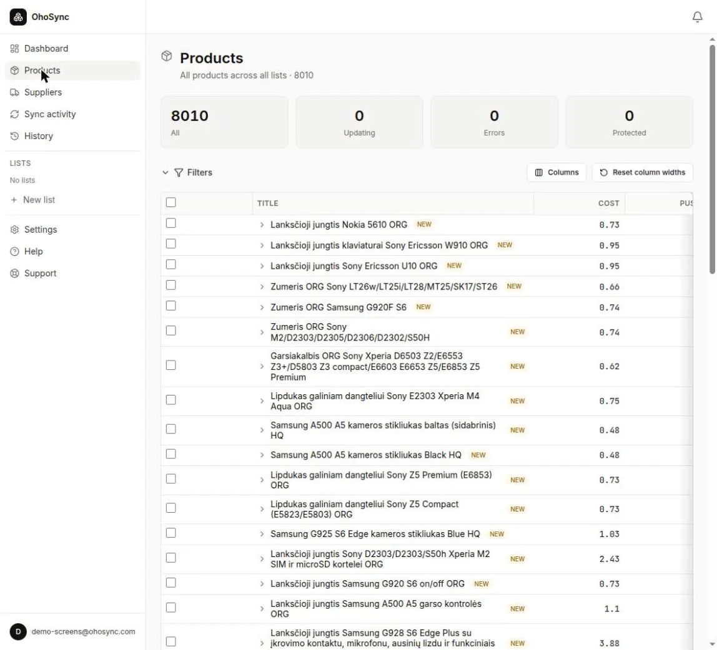Click the Sync activity refresh icon
The width and height of the screenshot is (717, 650).
click(x=14, y=114)
